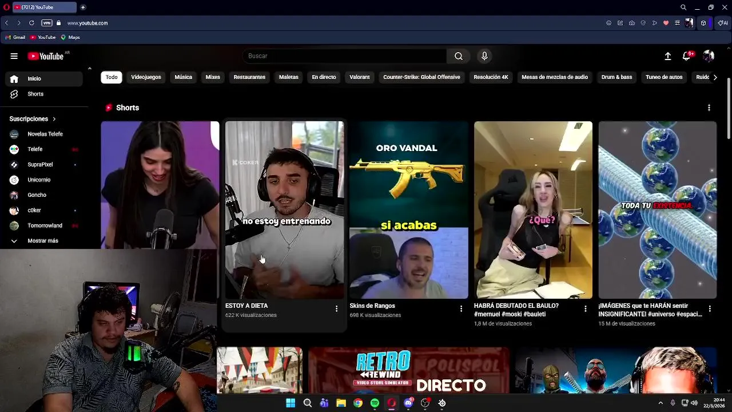Select the Mixes filter chip
The image size is (732, 412).
pos(213,77)
